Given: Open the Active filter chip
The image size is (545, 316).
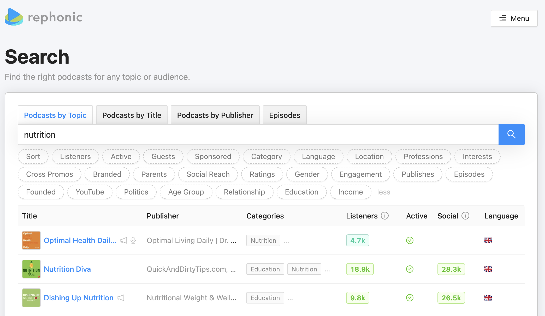Looking at the screenshot, I should pyautogui.click(x=121, y=156).
